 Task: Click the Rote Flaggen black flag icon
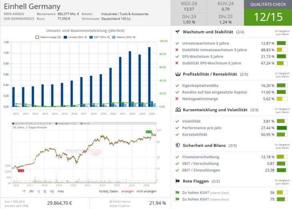(178, 181)
